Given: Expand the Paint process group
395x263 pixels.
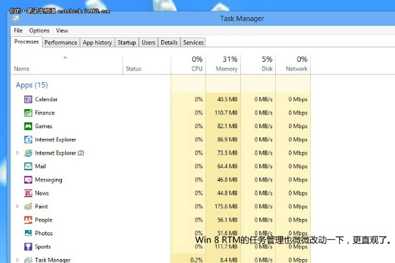Looking at the screenshot, I should point(18,206).
